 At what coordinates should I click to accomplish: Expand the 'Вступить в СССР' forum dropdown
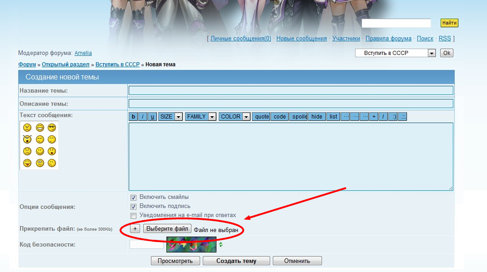tap(432, 53)
